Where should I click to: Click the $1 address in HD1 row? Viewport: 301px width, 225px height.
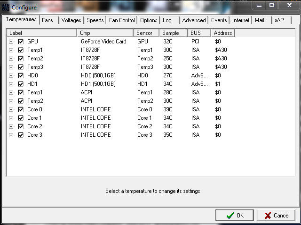point(218,84)
